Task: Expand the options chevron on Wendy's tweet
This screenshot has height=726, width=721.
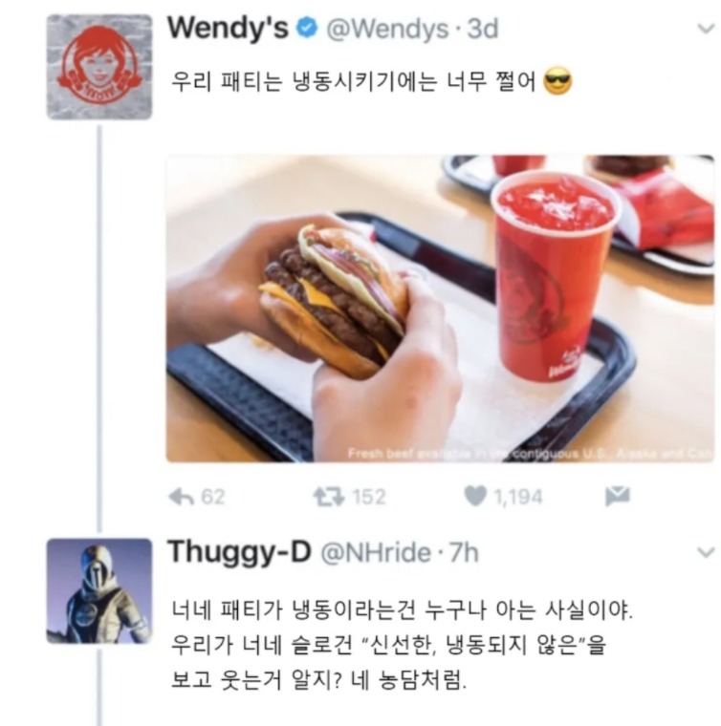Action: point(706,30)
